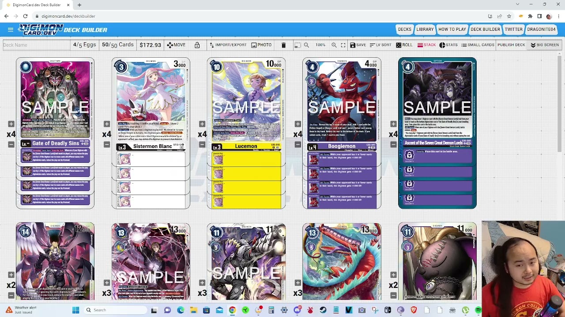Viewport: 565px width, 317px height.
Task: Add a copy of Lucemon
Action: (x=202, y=124)
